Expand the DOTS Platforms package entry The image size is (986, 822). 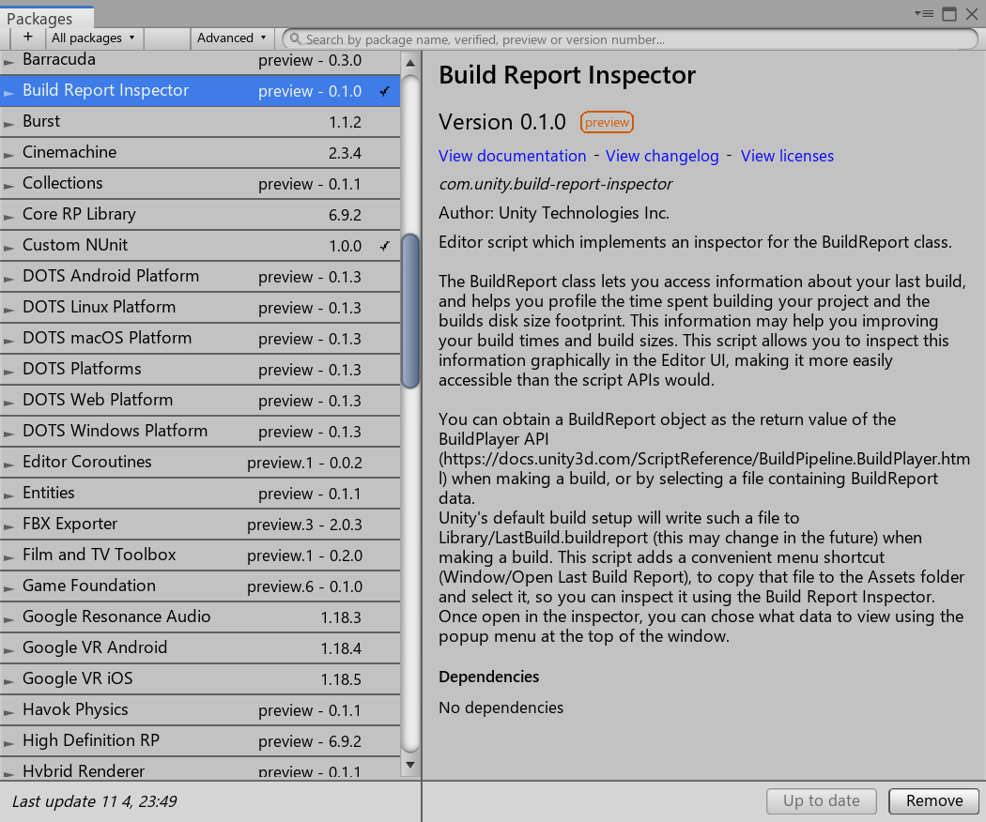click(x=8, y=369)
